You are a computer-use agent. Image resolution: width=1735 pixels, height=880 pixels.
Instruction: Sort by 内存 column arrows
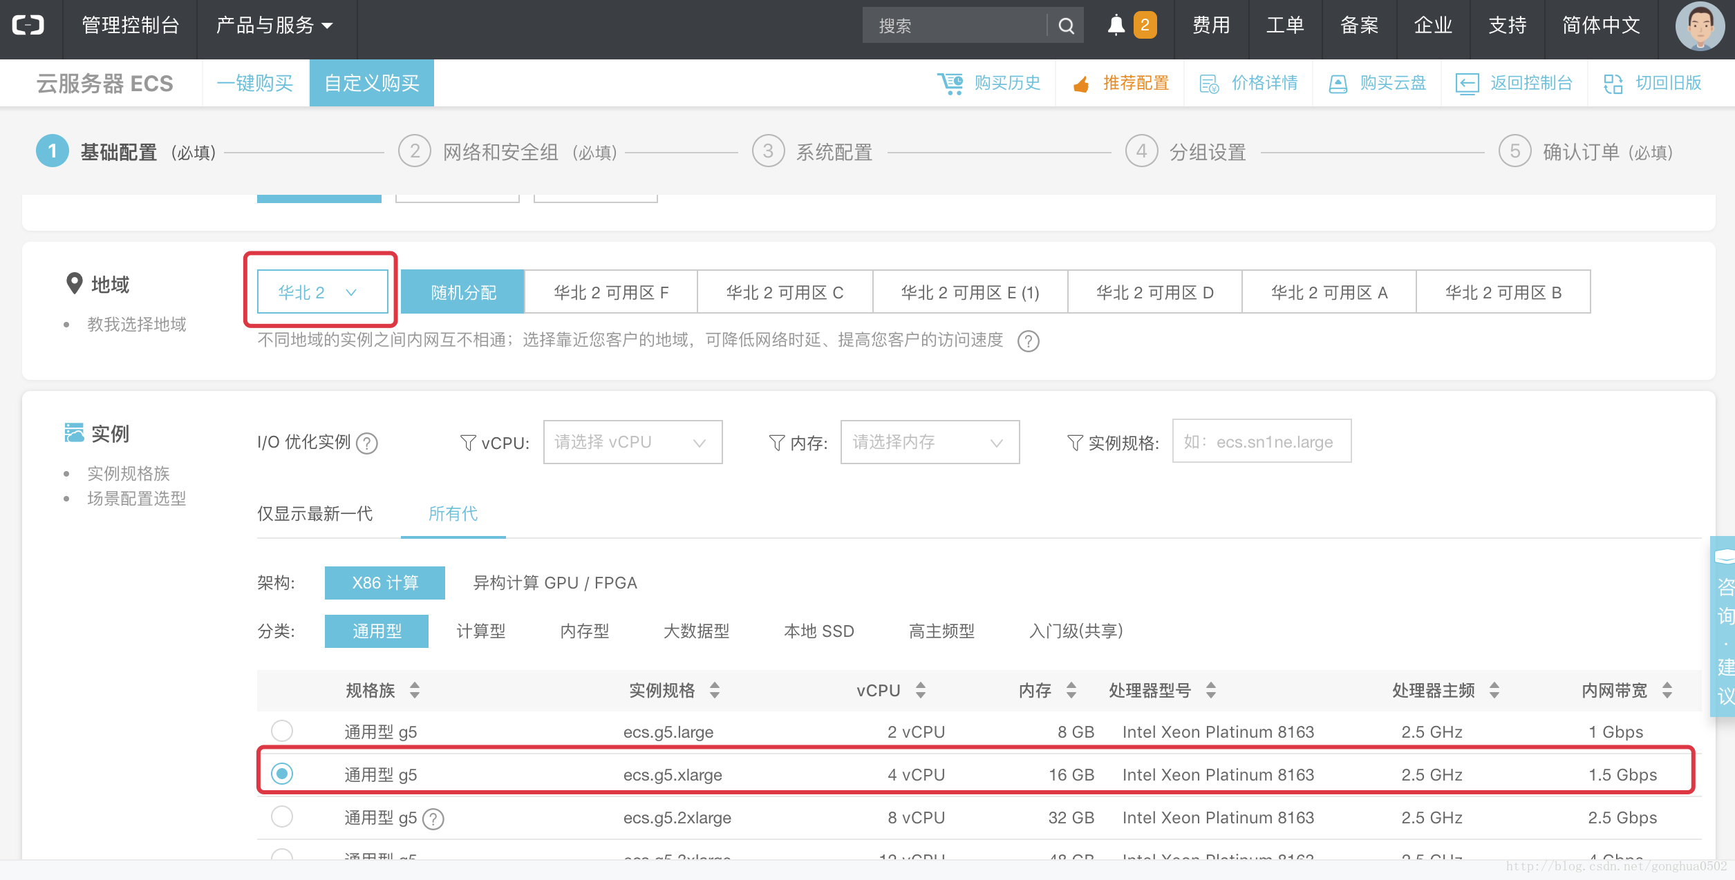(x=1071, y=690)
